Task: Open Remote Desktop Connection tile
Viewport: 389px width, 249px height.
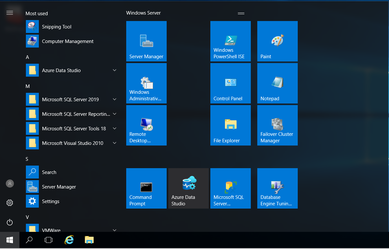Action: (x=146, y=125)
